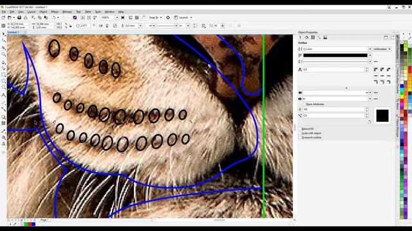This screenshot has width=412, height=231.
Task: Click the Save disk icon
Action: pos(19,17)
